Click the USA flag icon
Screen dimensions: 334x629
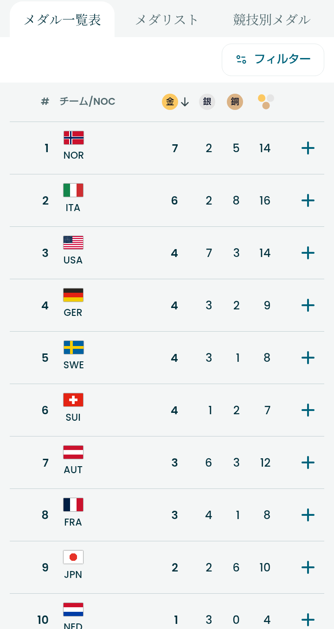[73, 243]
